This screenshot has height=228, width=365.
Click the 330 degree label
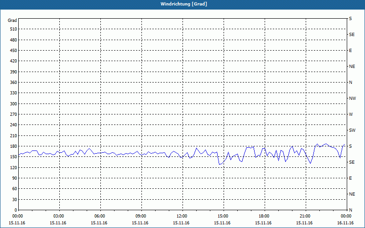pos(14,93)
